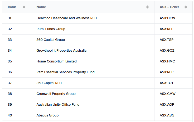
Task: Click Cromwell Property Group entry
Action: pyautogui.click(x=56, y=94)
